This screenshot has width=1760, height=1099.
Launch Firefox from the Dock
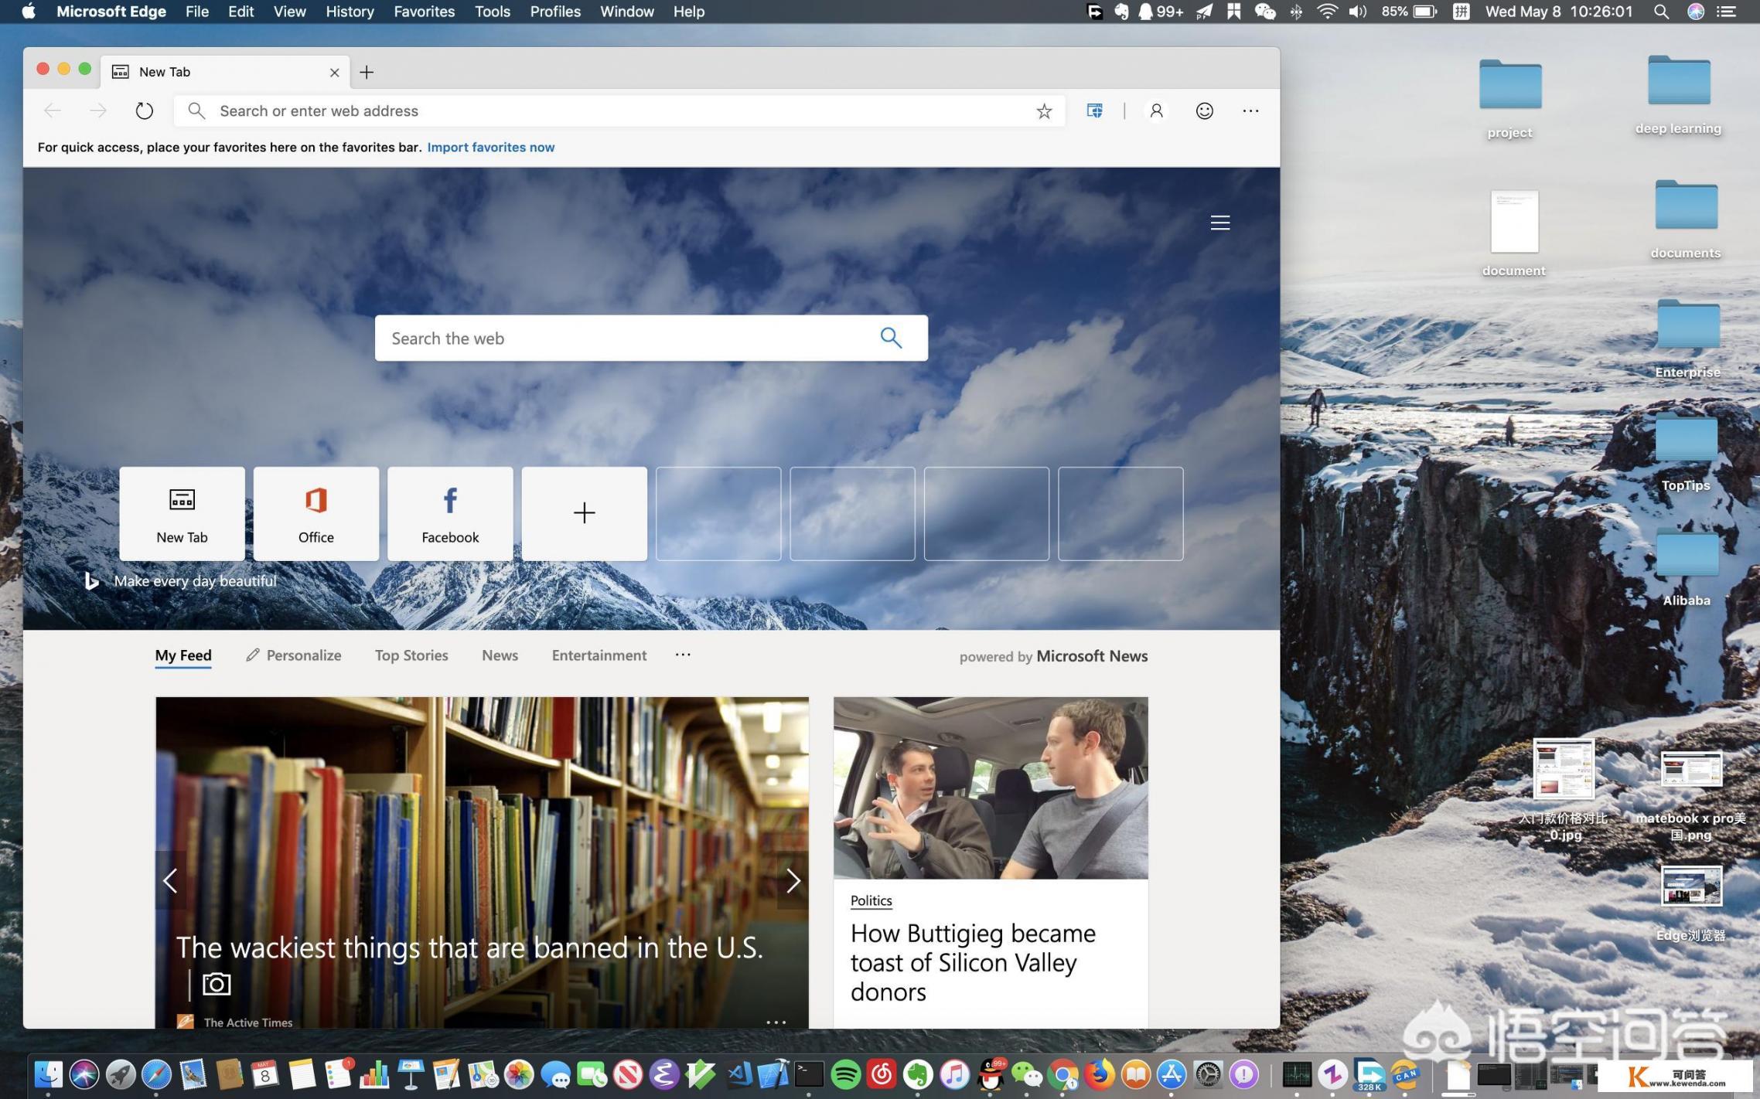point(1099,1075)
